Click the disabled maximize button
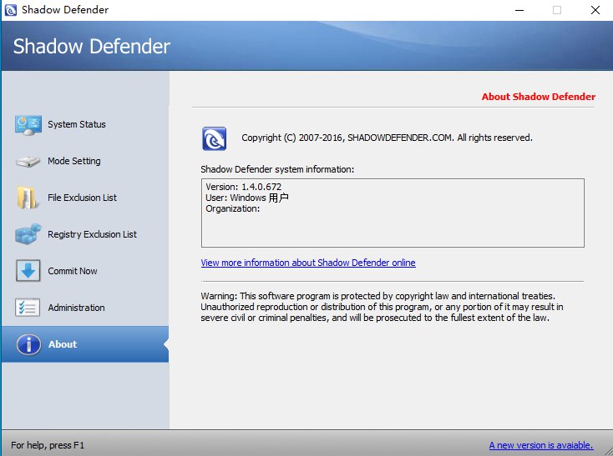 557,10
